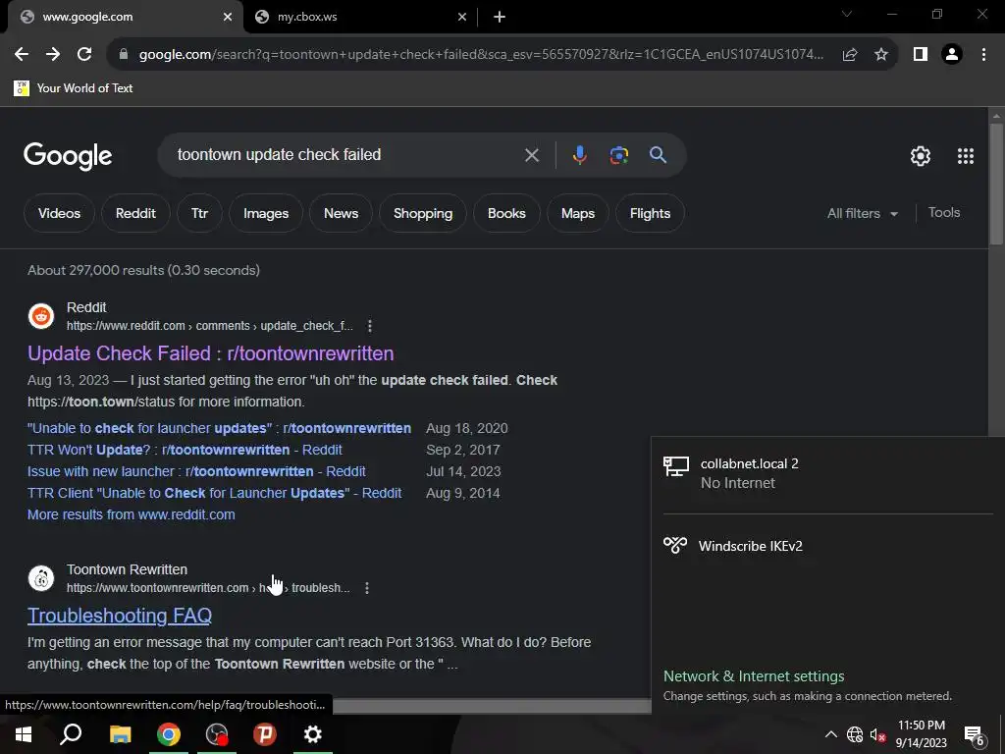This screenshot has width=1005, height=754.
Task: Open red P app in taskbar
Action: pos(265,734)
